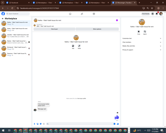The image size is (166, 133).
Task: Click the View buyer button
Action: [54, 29]
